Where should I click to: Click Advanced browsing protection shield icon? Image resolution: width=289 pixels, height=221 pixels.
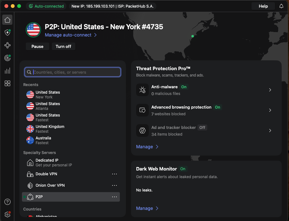(142, 110)
